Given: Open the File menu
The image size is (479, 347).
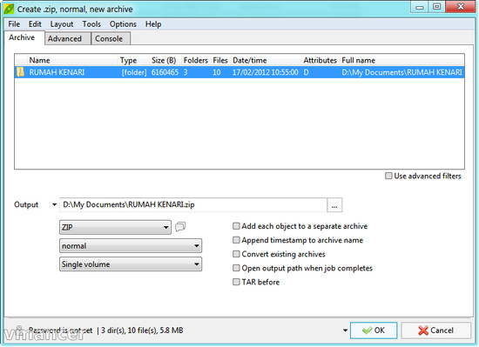Looking at the screenshot, I should 14,24.
